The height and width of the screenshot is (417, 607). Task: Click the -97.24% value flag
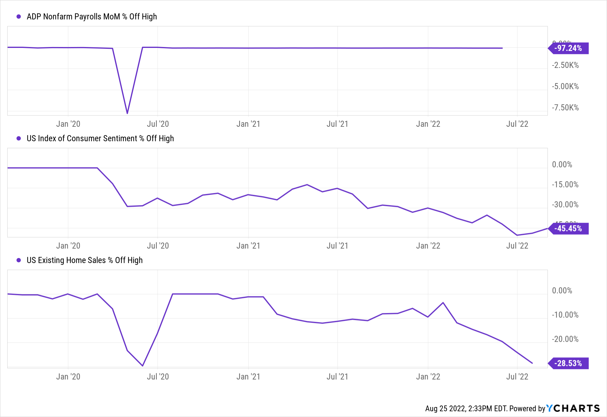coord(568,48)
